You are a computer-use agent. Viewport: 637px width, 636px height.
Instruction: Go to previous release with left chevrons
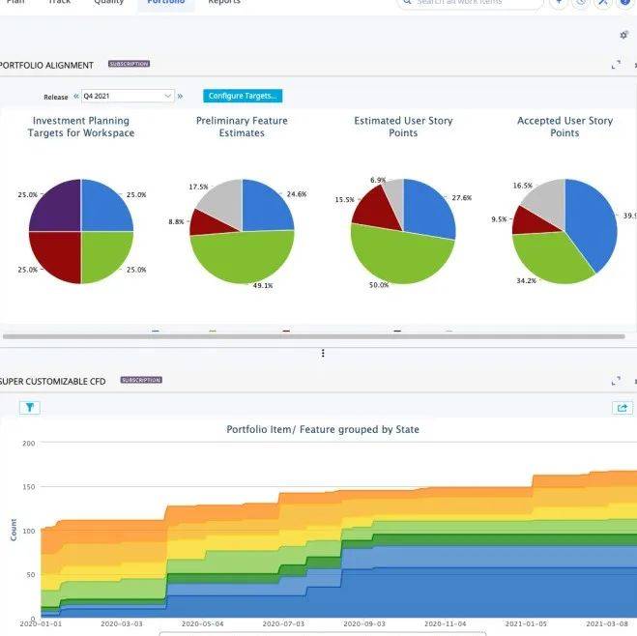point(76,96)
